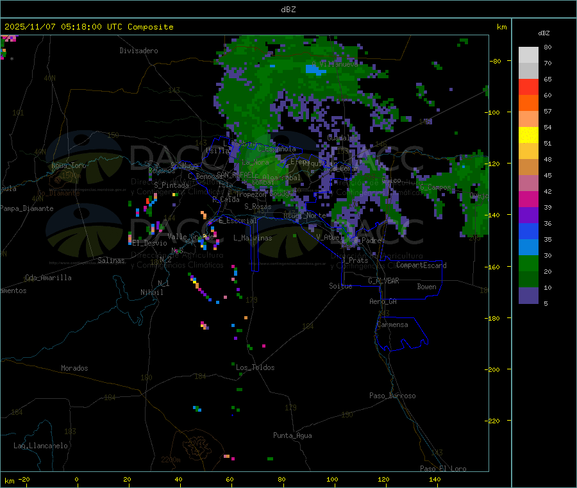This screenshot has height=488, width=577.
Task: Click the red swatch in the dBZ legend
Action: [x=528, y=87]
